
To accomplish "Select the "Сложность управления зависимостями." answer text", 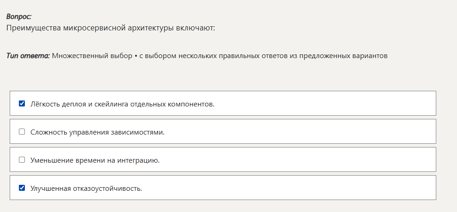I will pos(97,132).
